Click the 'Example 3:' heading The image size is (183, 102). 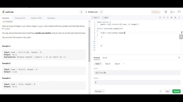(6, 78)
